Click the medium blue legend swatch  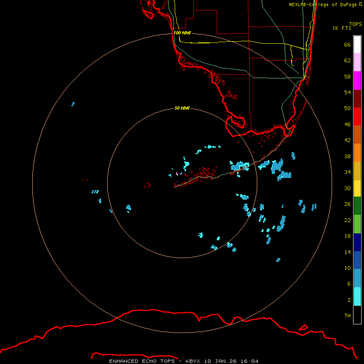[357, 260]
